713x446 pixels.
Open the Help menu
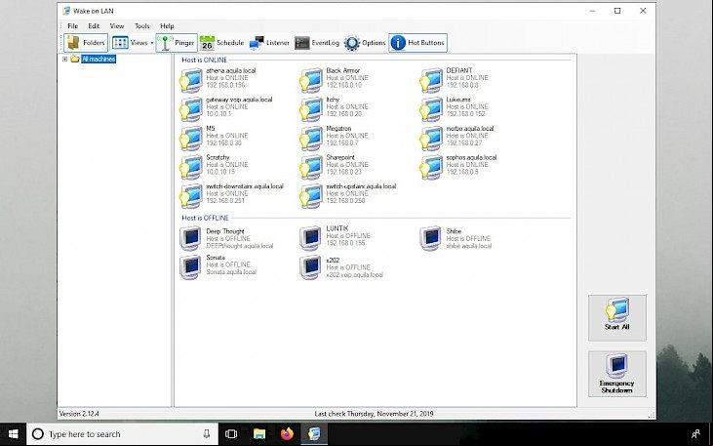point(167,26)
